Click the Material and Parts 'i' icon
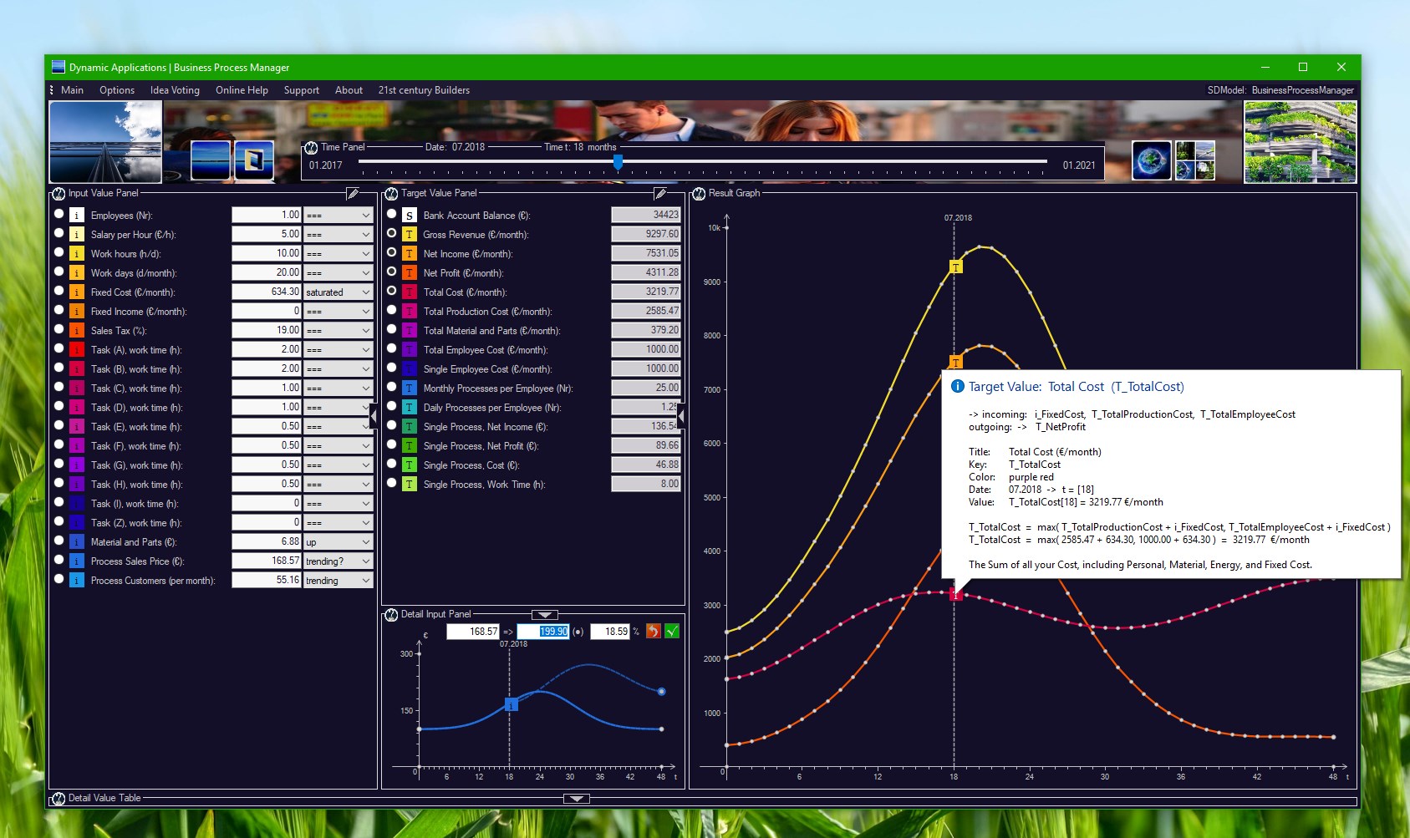Image resolution: width=1410 pixels, height=838 pixels. (76, 542)
